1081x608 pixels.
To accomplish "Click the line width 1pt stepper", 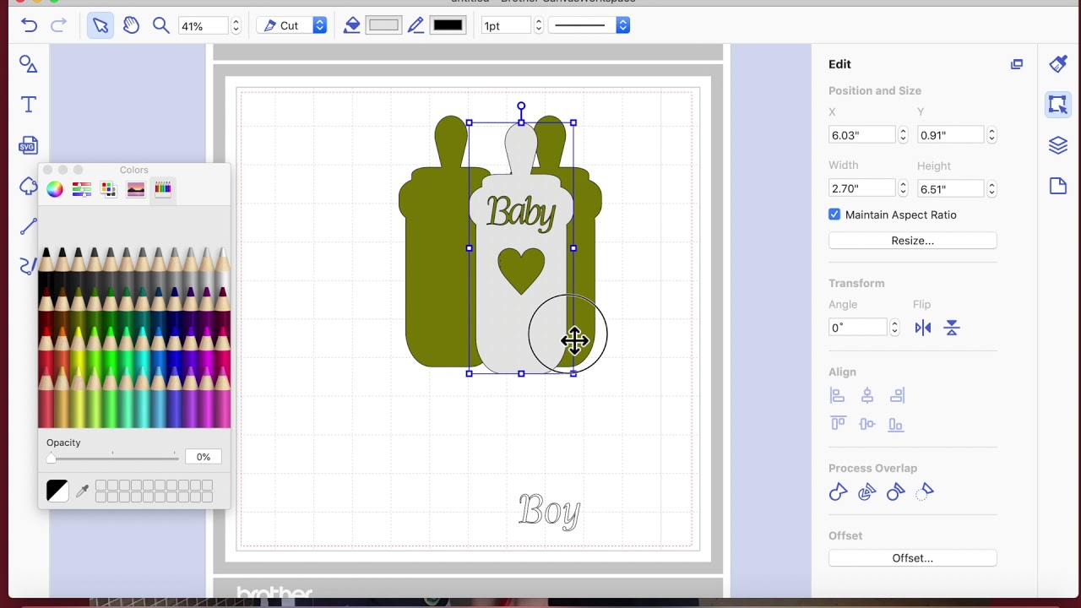I will tap(538, 26).
